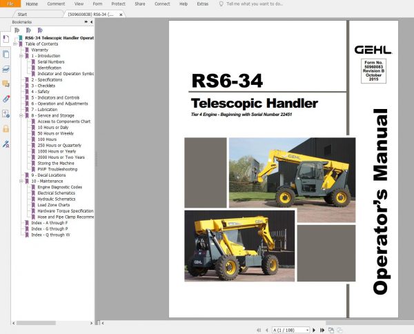Switch to the Start document tab
414x334 pixels.
pyautogui.click(x=37, y=14)
